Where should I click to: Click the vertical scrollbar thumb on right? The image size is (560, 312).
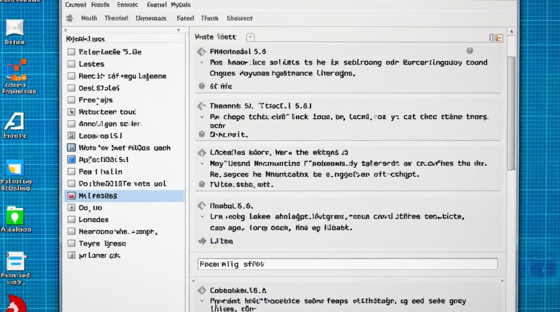(511, 112)
